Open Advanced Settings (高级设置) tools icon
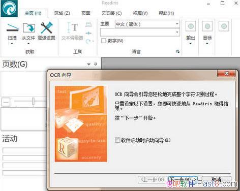This screenshot has height=191, width=240. 47,27
